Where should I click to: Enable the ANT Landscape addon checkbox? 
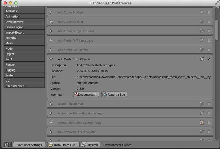coord(209,40)
